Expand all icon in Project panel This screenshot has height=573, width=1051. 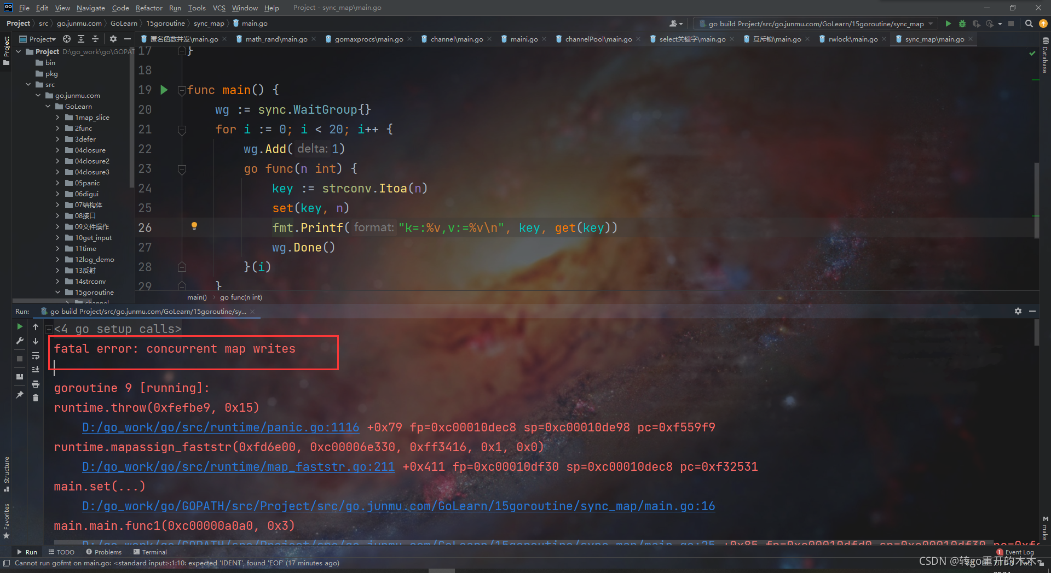pos(81,39)
